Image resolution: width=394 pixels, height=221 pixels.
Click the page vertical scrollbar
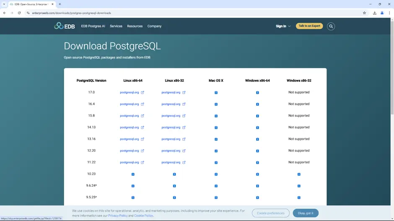point(392,68)
